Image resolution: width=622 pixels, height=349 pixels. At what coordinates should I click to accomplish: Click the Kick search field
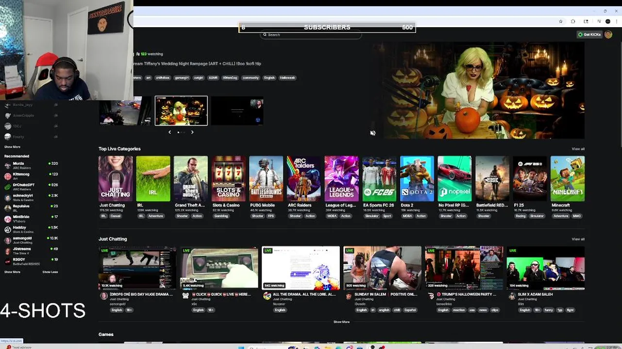pyautogui.click(x=311, y=35)
